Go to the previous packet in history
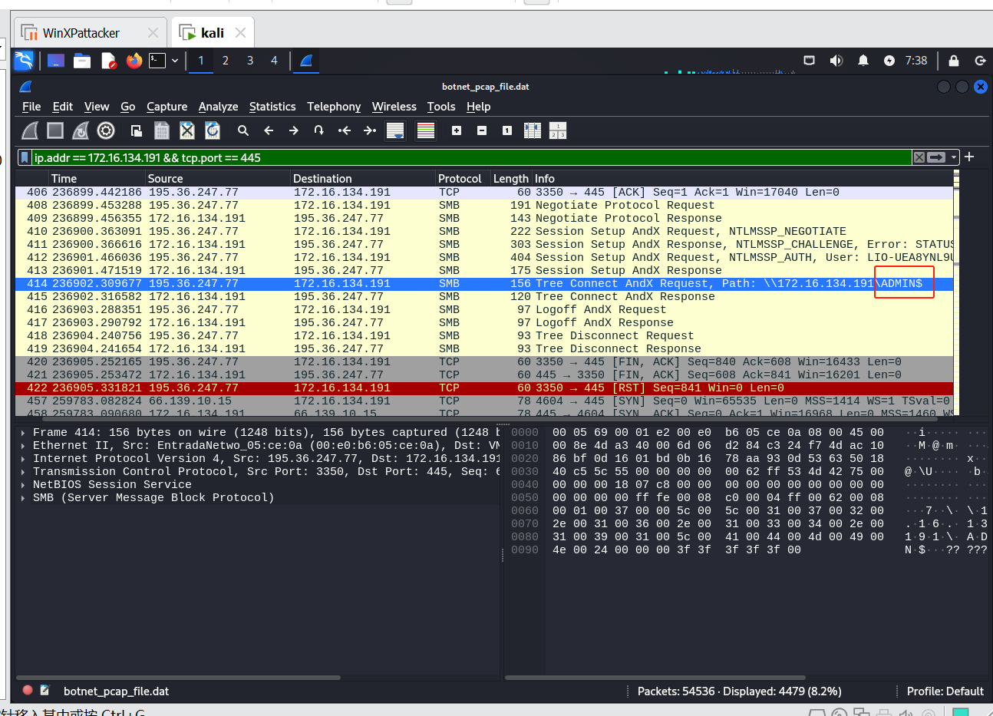The image size is (993, 716). (x=269, y=131)
